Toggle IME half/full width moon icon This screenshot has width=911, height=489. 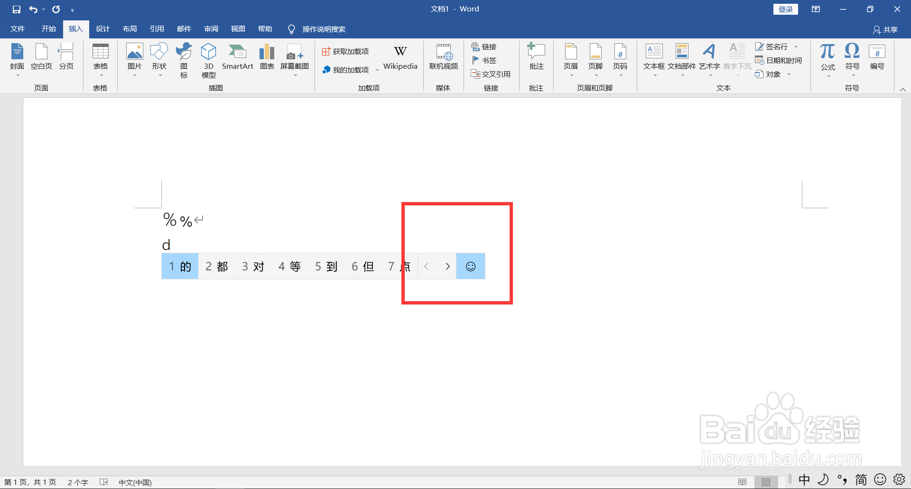point(823,480)
